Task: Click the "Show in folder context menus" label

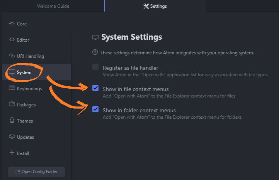Action: [x=139, y=110]
